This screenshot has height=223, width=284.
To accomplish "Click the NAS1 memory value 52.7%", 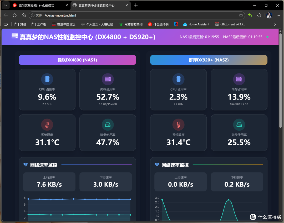I will (108, 97).
